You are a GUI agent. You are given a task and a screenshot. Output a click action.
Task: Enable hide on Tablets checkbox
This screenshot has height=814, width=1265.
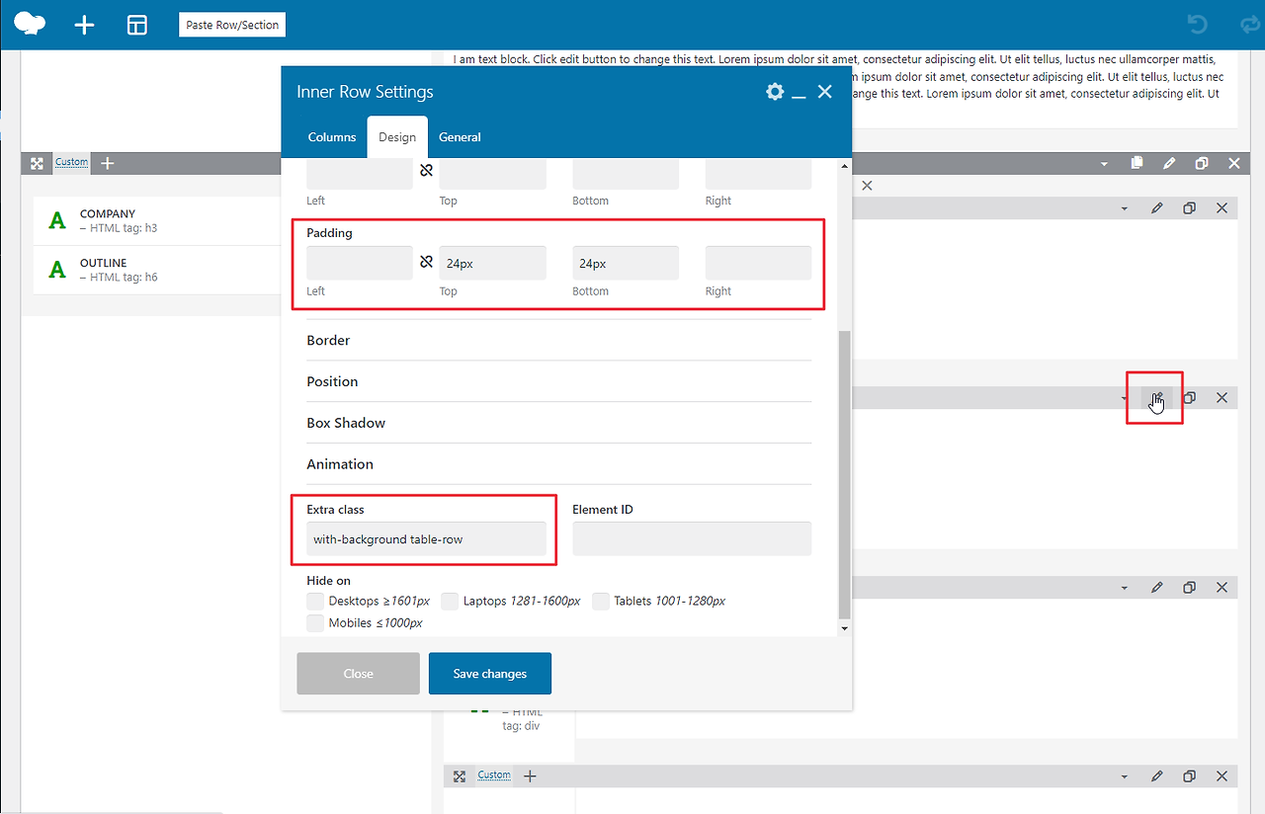tap(601, 601)
